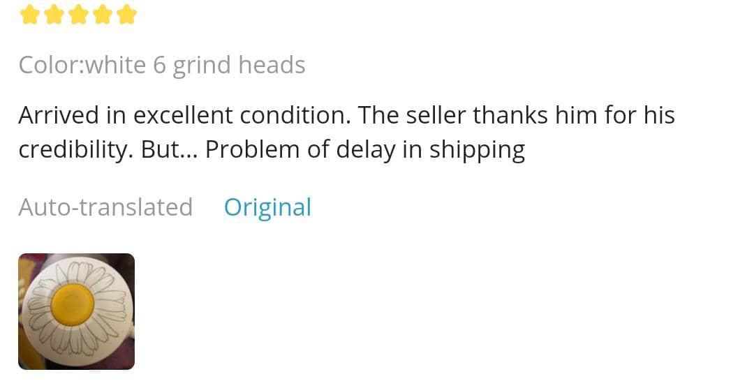Image resolution: width=754 pixels, height=388 pixels.
Task: Click "Problem of delay in shipping" text
Action: click(364, 149)
